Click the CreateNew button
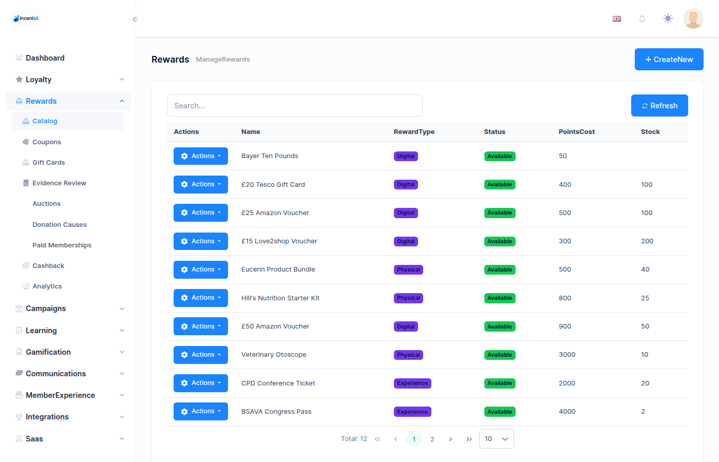Image resolution: width=719 pixels, height=462 pixels. pos(669,60)
